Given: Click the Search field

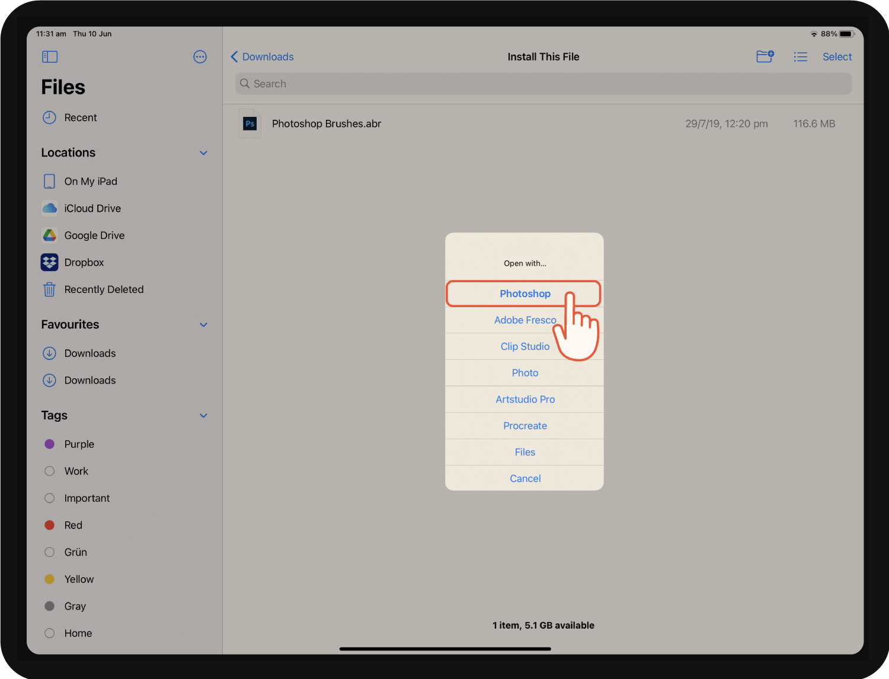Looking at the screenshot, I should (x=543, y=84).
